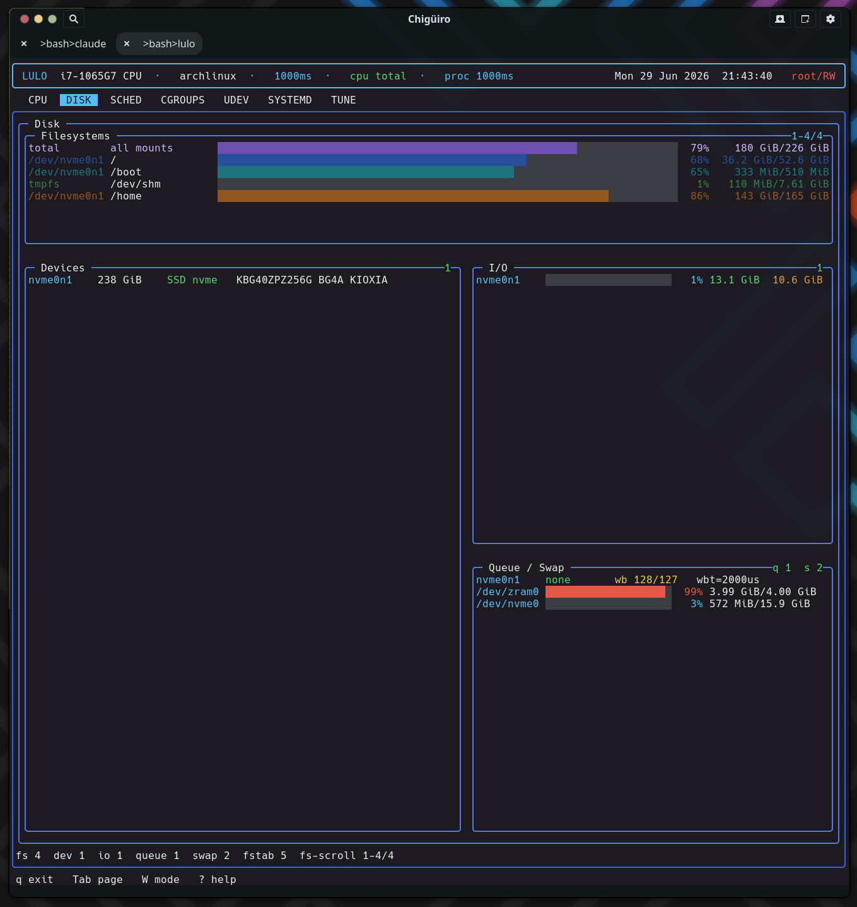Click the 'wb 128/127' queue value
Screen dimensions: 857x907
pyautogui.click(x=646, y=579)
